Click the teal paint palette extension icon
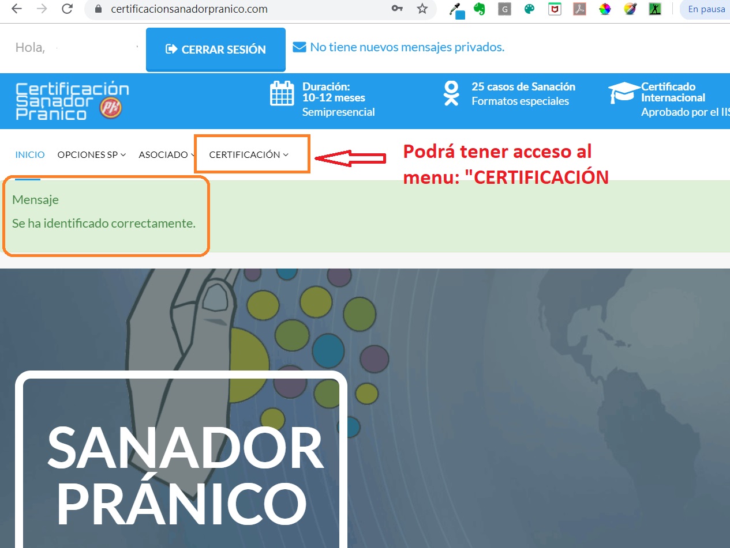The width and height of the screenshot is (730, 548). point(529,9)
